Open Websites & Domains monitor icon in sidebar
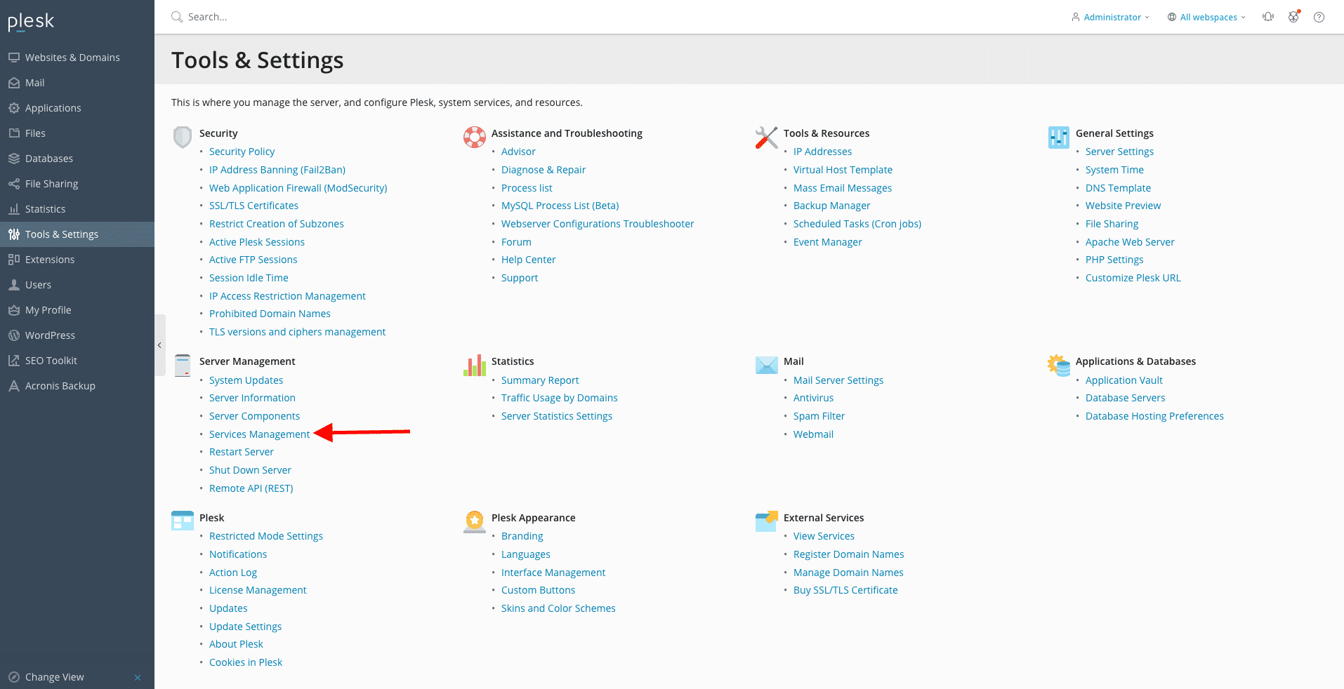This screenshot has height=689, width=1344. [x=14, y=58]
